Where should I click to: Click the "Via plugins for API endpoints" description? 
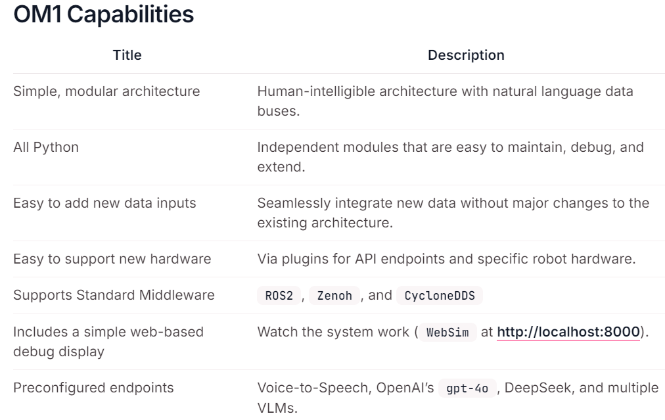(446, 259)
